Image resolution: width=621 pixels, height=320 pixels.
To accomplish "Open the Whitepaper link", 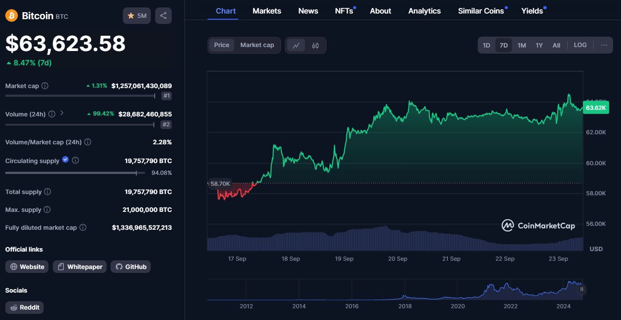I will pyautogui.click(x=80, y=267).
